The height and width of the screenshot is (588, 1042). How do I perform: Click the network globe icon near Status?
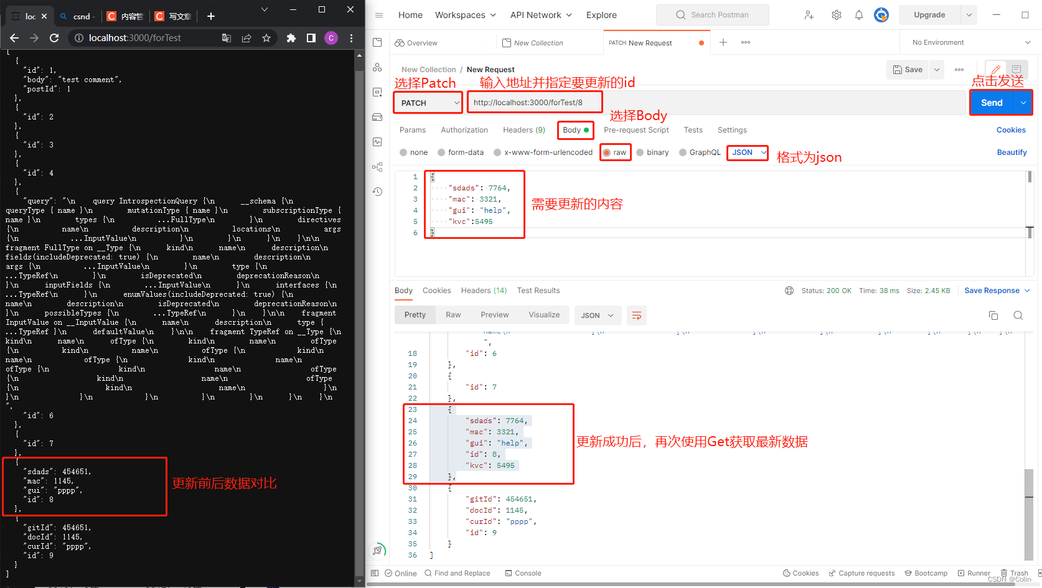tap(789, 291)
